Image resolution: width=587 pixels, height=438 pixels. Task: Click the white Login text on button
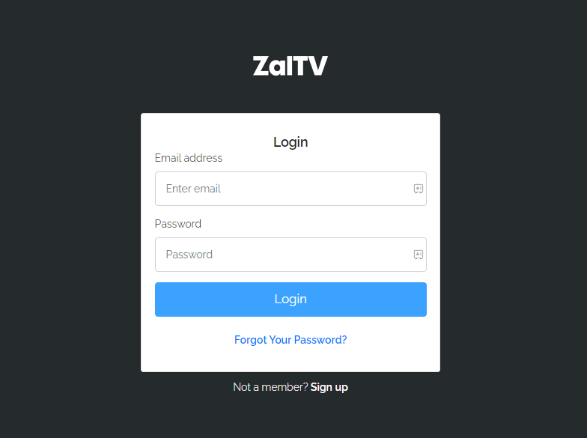(x=291, y=299)
